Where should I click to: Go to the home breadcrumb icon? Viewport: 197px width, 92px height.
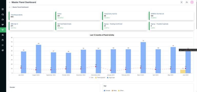(x=9, y=7)
